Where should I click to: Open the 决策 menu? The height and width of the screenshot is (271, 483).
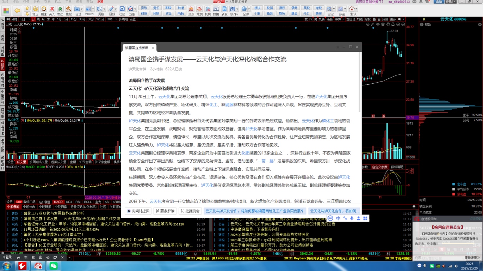(100, 2)
